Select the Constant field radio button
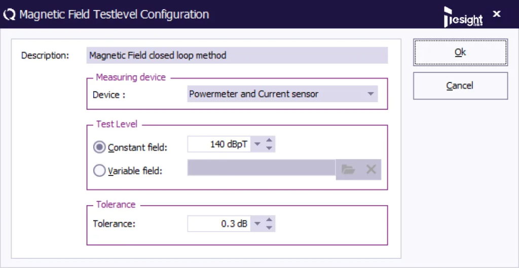 click(x=99, y=147)
